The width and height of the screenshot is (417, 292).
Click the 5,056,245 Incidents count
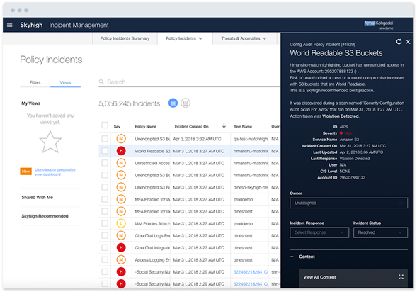(130, 103)
